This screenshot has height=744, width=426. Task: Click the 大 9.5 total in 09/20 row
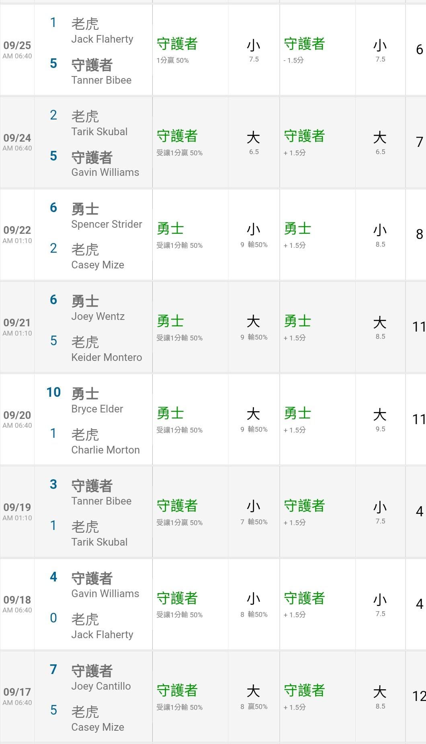(380, 420)
